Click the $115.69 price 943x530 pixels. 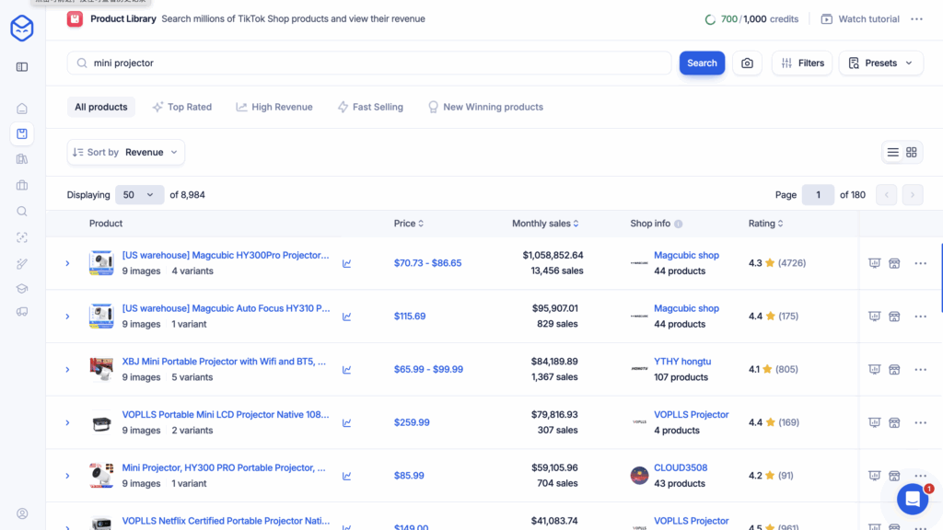pos(410,317)
